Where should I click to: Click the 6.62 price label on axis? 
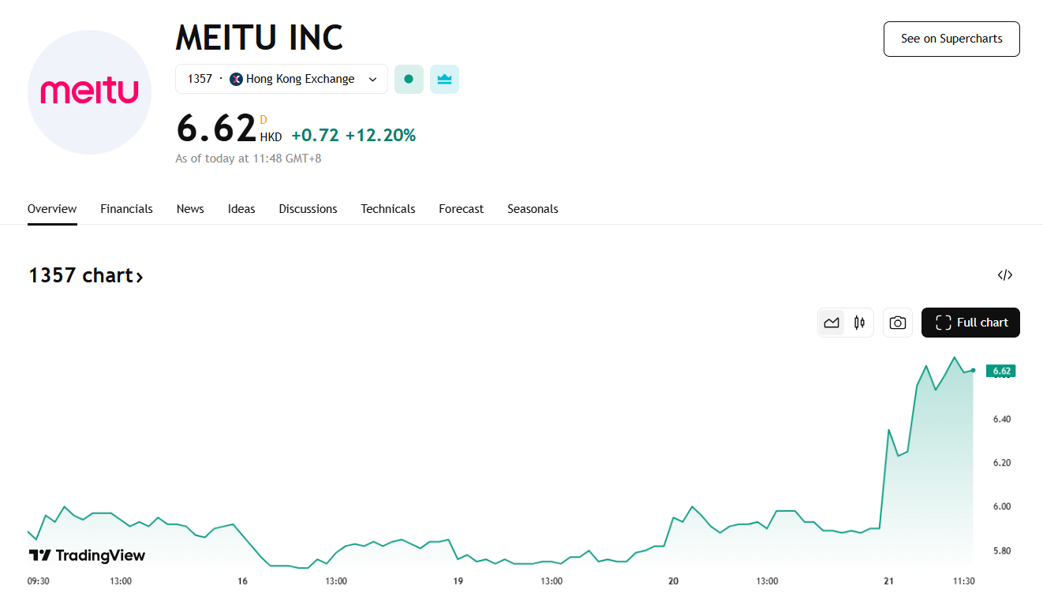(1001, 371)
